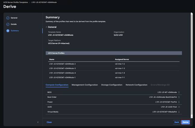
Task: Click the SJC2-L151 organization value
Action: pyautogui.click(x=118, y=35)
